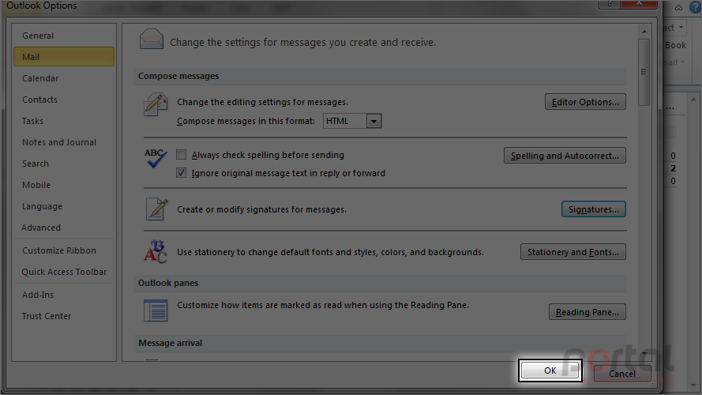Screen dimensions: 702x395
Task: Click the Reading Pane layout icon
Action: (156, 310)
